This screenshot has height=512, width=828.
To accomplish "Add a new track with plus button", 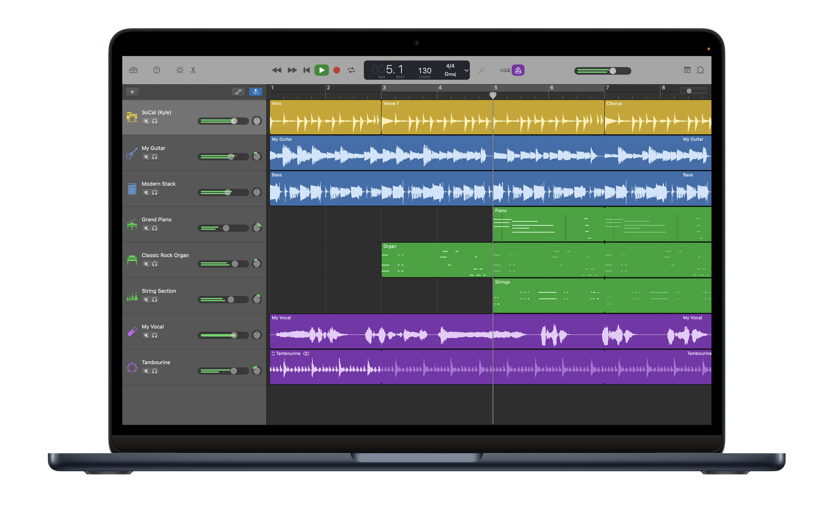I will 132,92.
